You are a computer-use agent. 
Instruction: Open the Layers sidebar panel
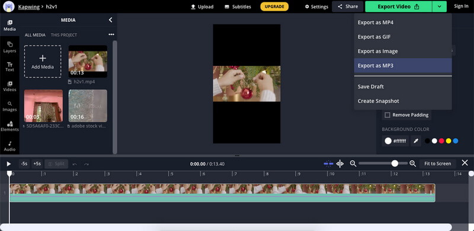[9, 47]
